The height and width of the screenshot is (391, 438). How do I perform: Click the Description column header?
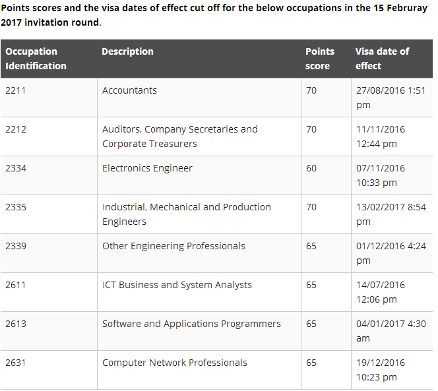[127, 51]
